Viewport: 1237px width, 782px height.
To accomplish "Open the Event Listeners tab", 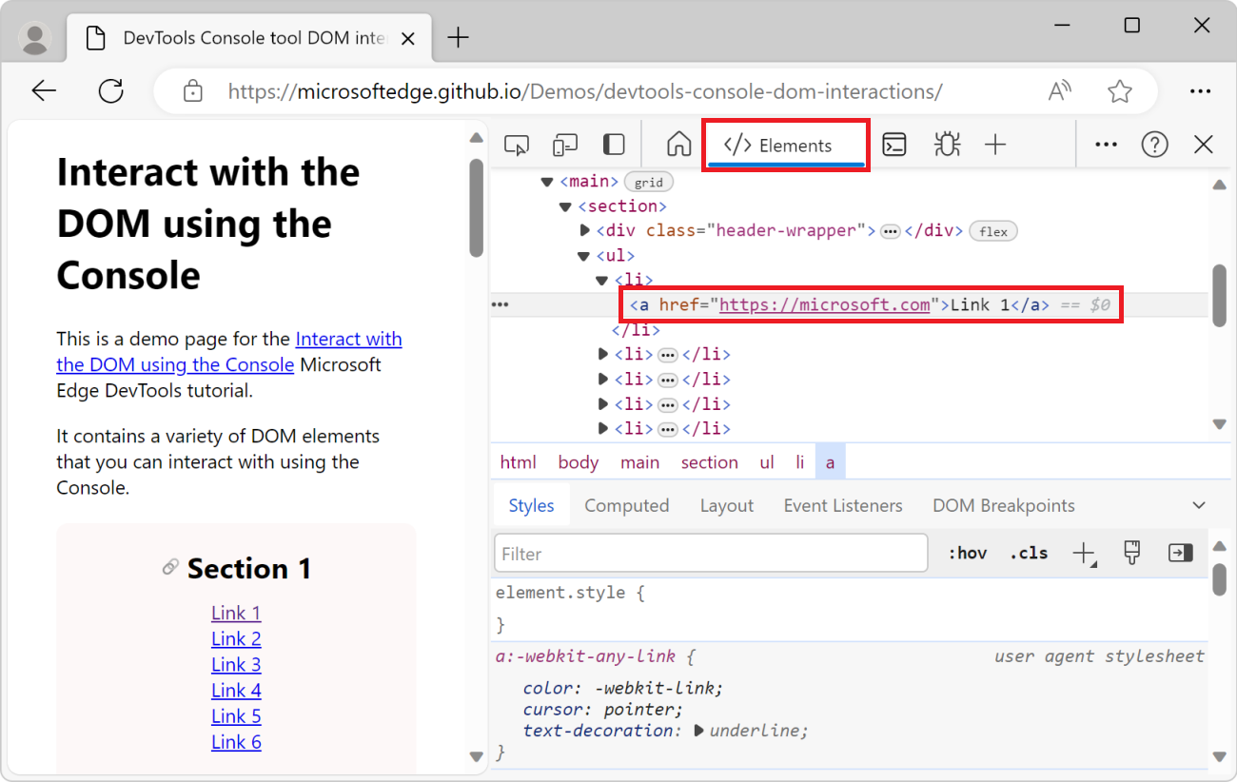I will [842, 505].
